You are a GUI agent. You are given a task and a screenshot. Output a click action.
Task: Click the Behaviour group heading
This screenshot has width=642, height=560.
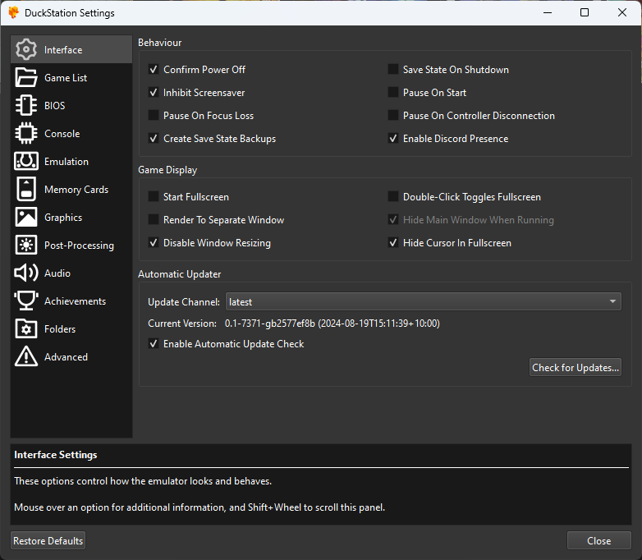[x=160, y=43]
